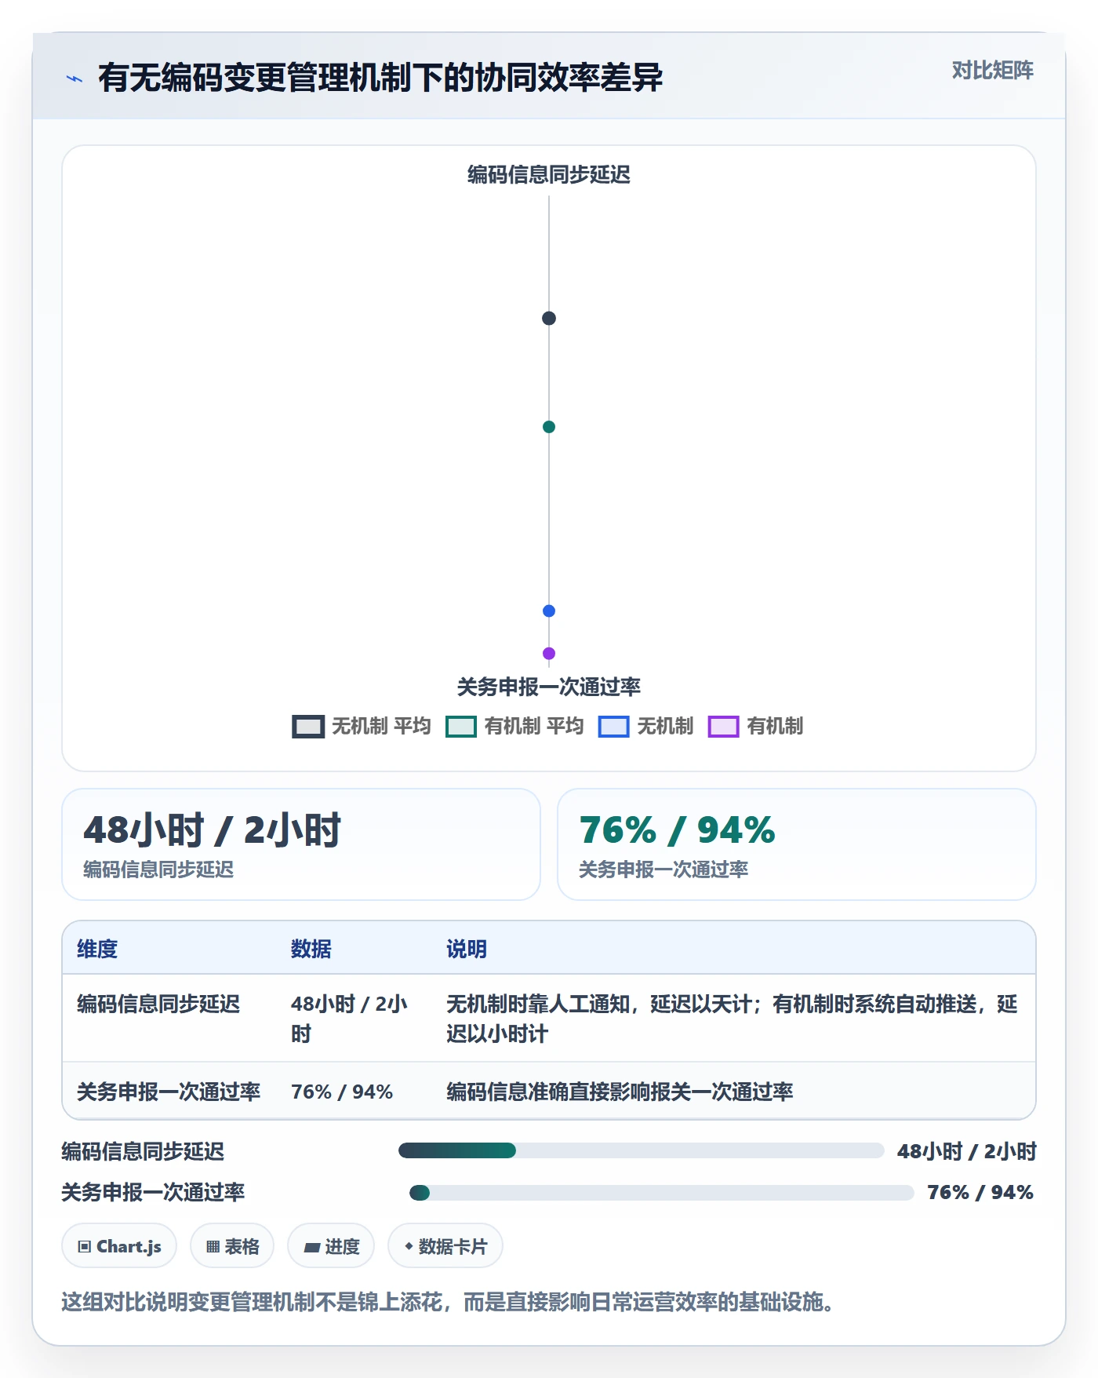
Task: Click the 对比矩阵 label in header
Action: (x=992, y=71)
